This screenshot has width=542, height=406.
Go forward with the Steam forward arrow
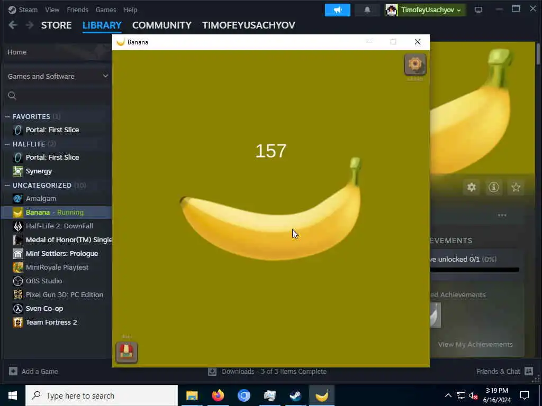click(x=30, y=25)
